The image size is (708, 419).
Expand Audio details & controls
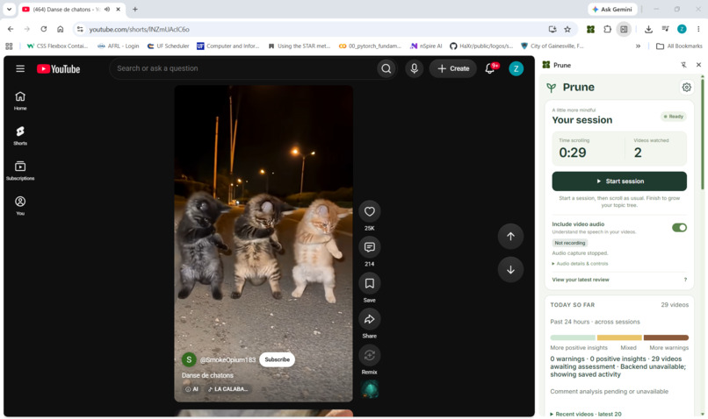click(580, 264)
